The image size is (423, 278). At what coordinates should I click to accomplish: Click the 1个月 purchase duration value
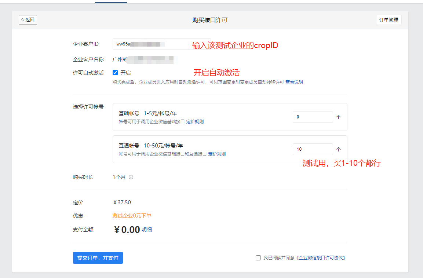click(x=119, y=177)
